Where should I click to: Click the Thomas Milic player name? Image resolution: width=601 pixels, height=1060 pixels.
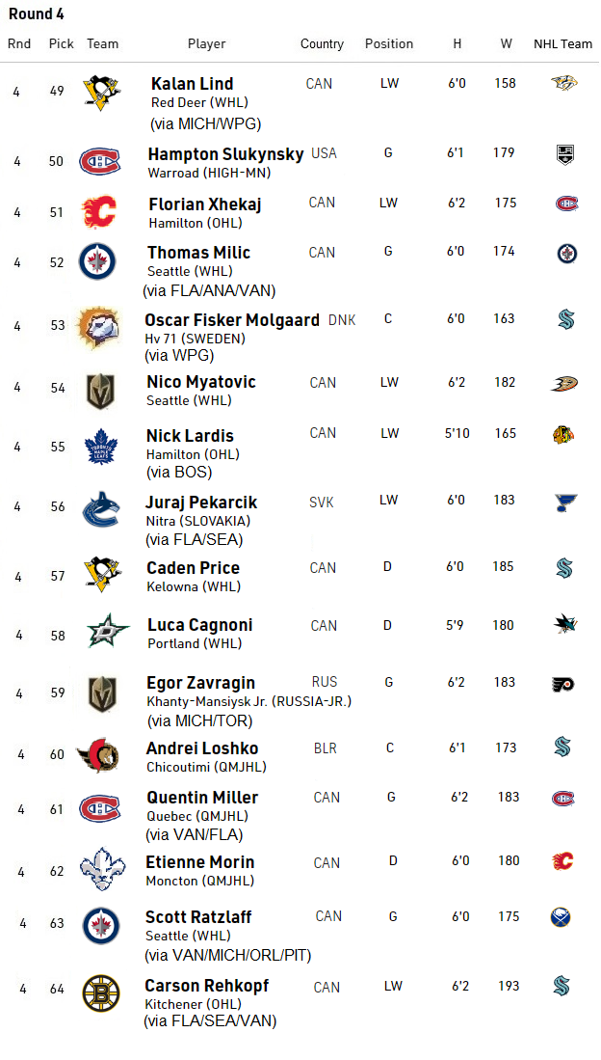(x=198, y=253)
